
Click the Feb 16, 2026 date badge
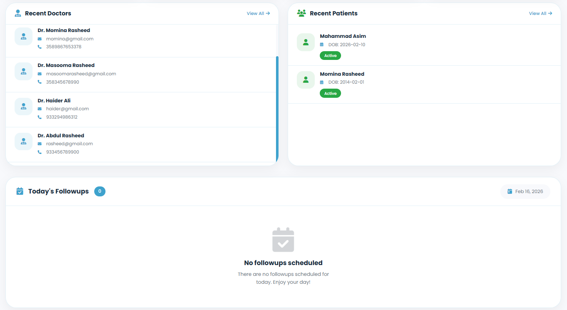[x=525, y=191]
